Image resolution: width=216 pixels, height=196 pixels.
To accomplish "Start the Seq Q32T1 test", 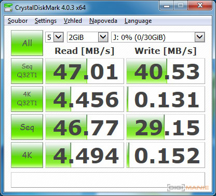I will (27, 71).
